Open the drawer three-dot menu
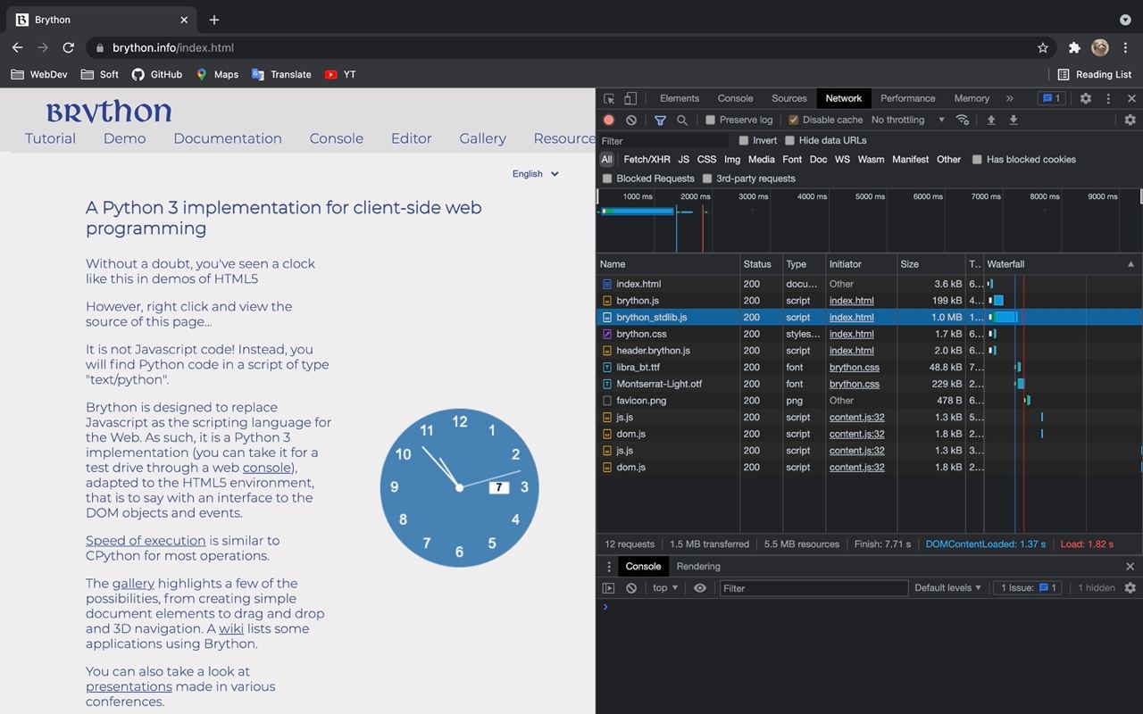The height and width of the screenshot is (714, 1143). tap(609, 567)
